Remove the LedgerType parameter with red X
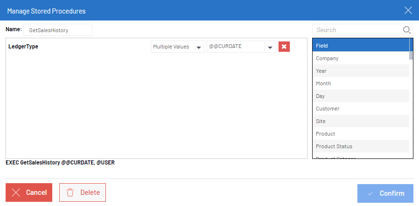Screen dimensions: 419x206 284,47
